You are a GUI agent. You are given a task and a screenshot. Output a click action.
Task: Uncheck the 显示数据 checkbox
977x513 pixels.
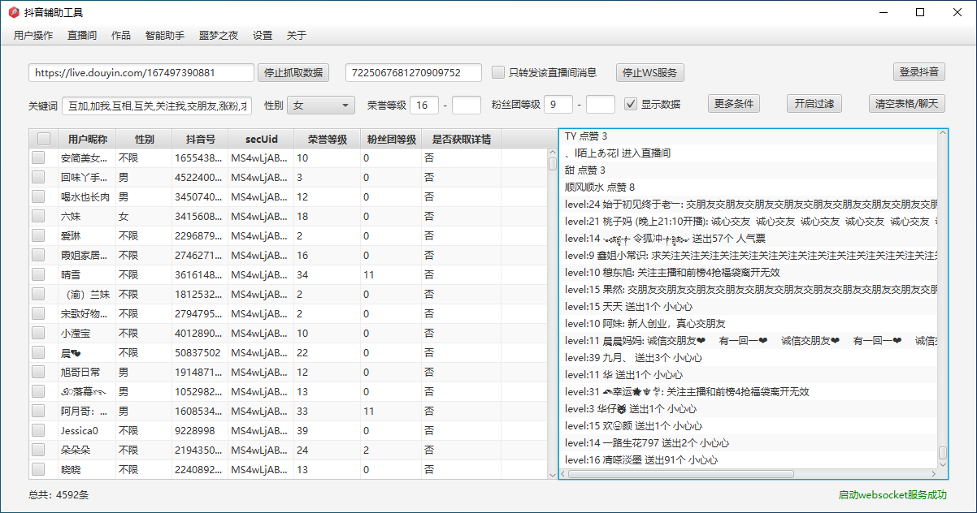click(630, 104)
